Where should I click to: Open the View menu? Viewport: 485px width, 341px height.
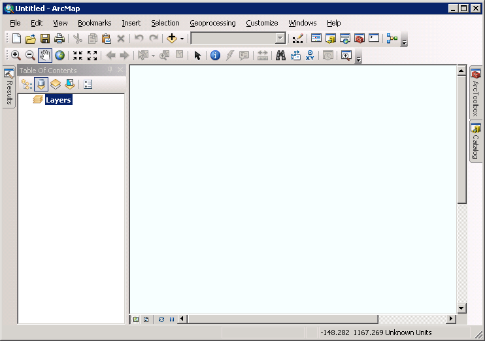click(x=60, y=23)
